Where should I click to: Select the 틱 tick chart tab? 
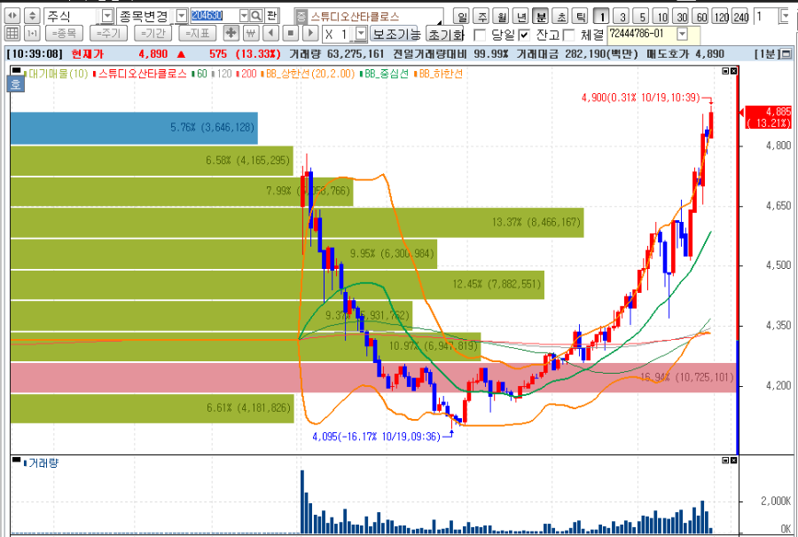coord(579,17)
